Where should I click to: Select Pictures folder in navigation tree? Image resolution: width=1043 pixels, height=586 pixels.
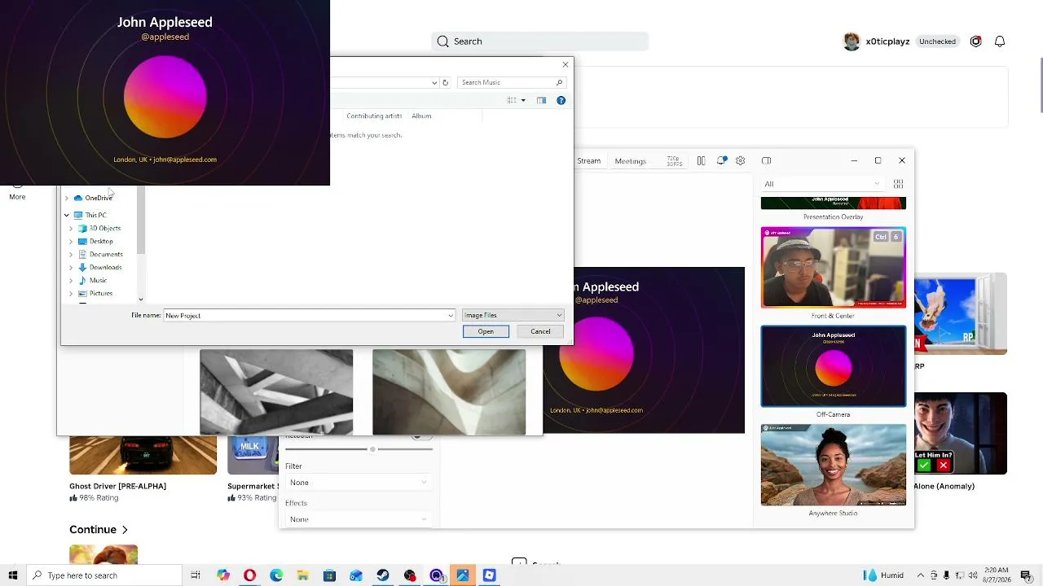(x=101, y=294)
